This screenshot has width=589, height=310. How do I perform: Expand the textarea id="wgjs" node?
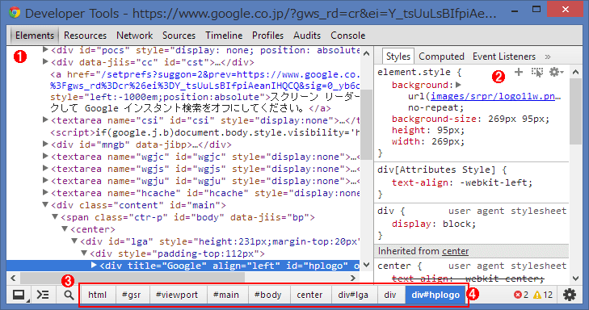[45, 168]
